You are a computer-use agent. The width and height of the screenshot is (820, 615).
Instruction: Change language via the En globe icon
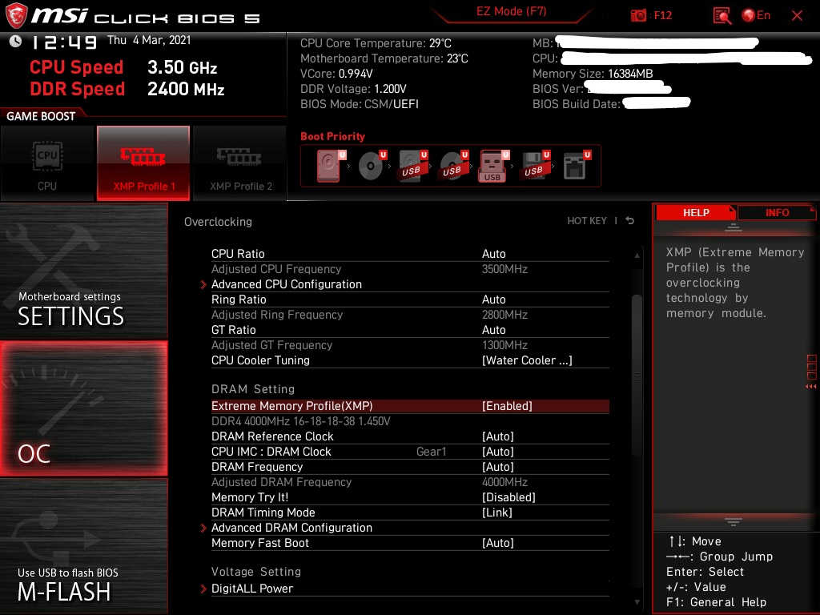click(756, 16)
